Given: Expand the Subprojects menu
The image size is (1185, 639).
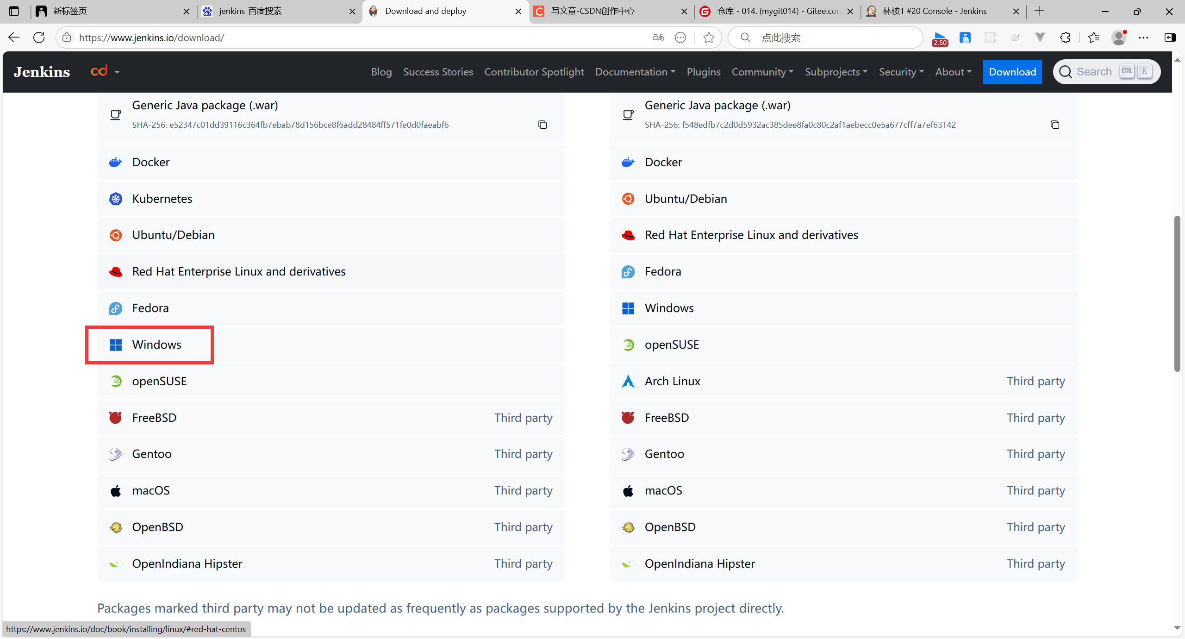Looking at the screenshot, I should point(836,72).
